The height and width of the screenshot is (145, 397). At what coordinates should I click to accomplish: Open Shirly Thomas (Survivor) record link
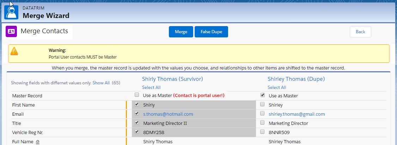click(172, 79)
